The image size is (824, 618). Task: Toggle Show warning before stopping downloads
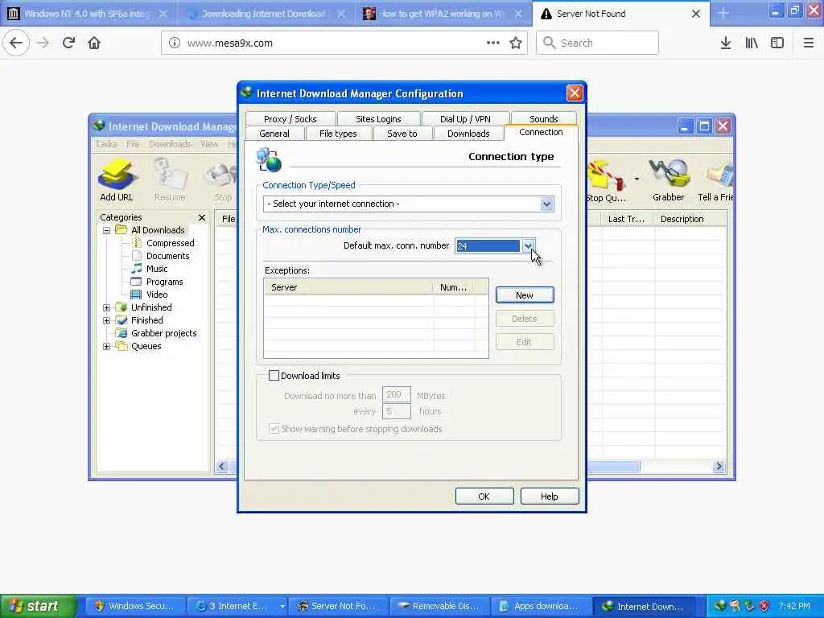[274, 428]
